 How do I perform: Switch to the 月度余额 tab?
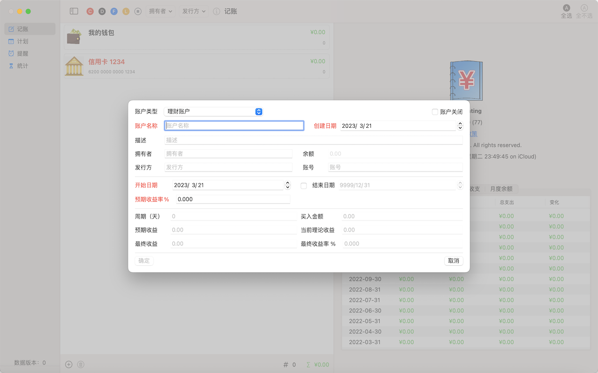coord(501,189)
